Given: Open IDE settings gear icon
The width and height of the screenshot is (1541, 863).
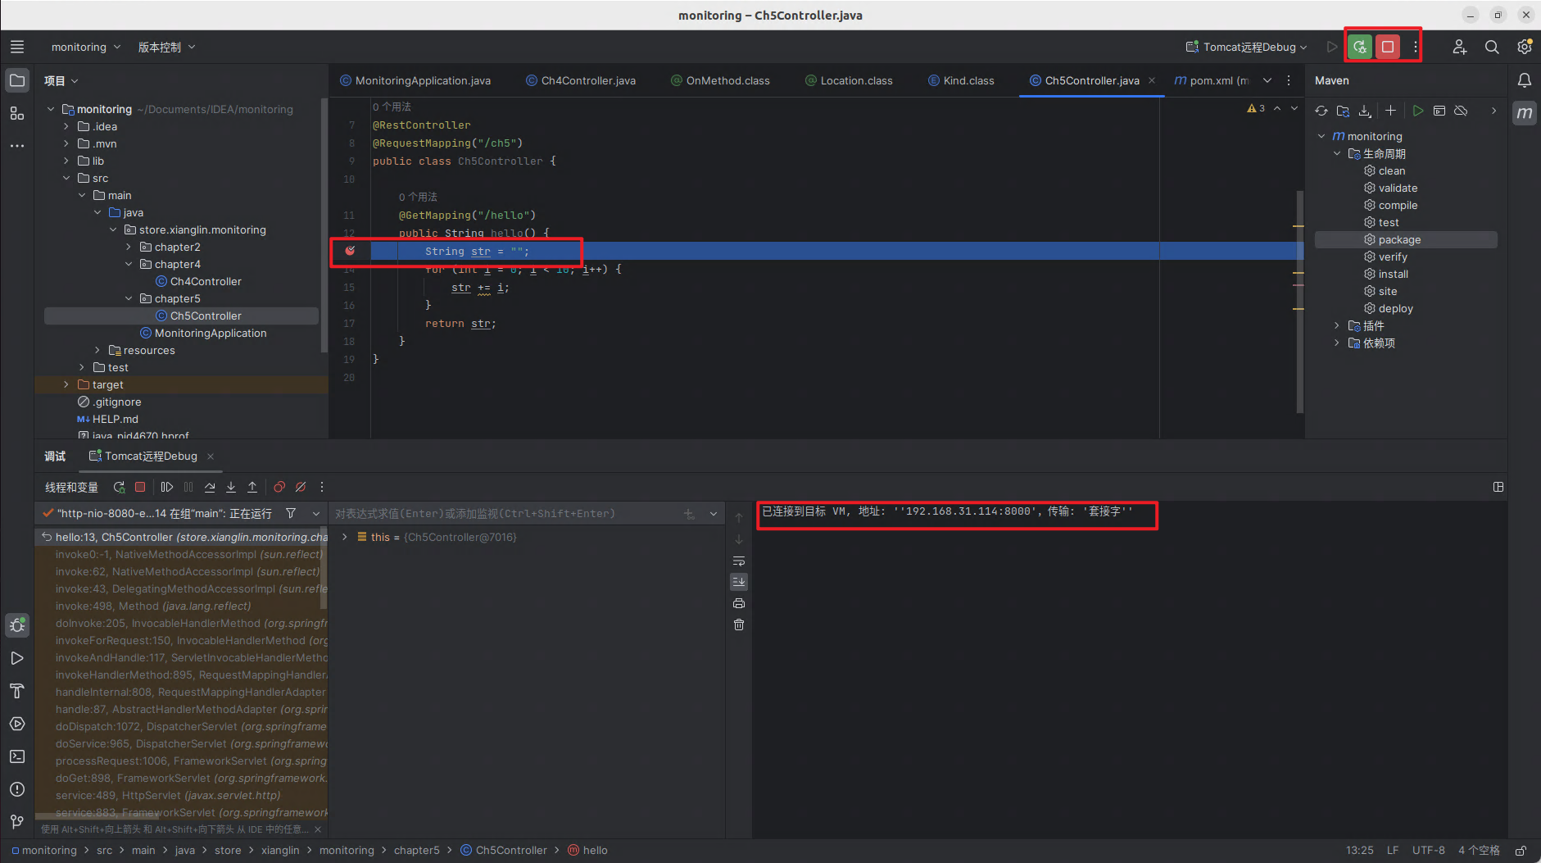Looking at the screenshot, I should pos(1524,47).
